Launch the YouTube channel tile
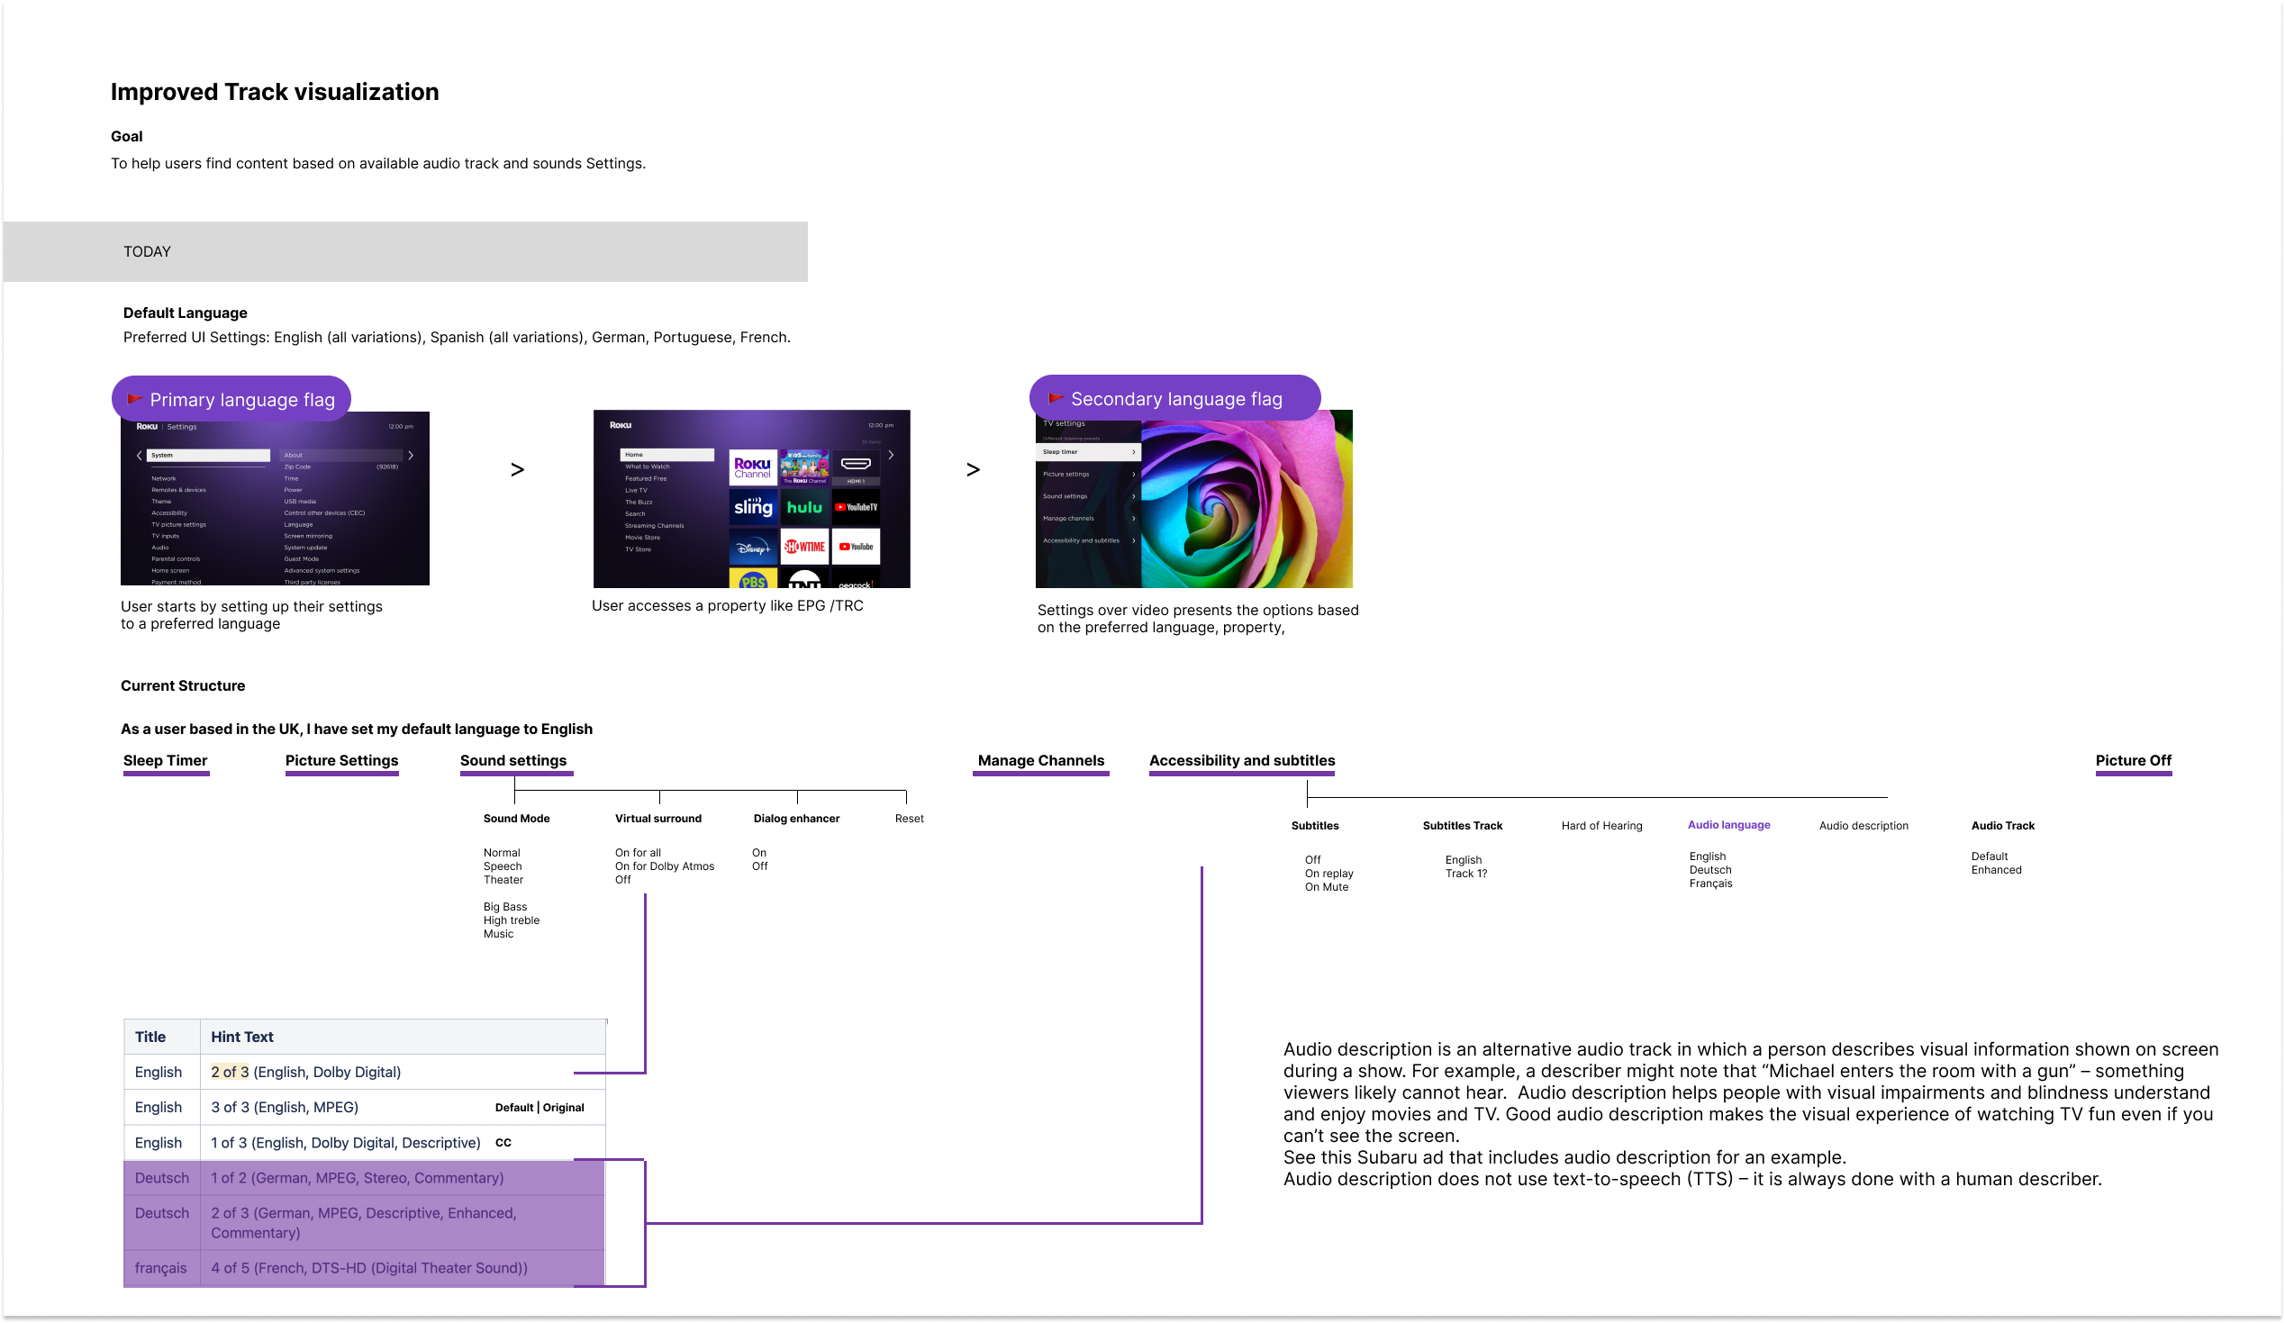The width and height of the screenshot is (2285, 1323). click(x=856, y=547)
